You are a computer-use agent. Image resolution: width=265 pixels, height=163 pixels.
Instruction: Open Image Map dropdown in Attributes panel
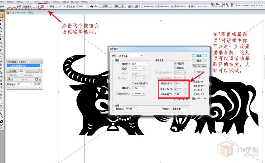coord(25,84)
